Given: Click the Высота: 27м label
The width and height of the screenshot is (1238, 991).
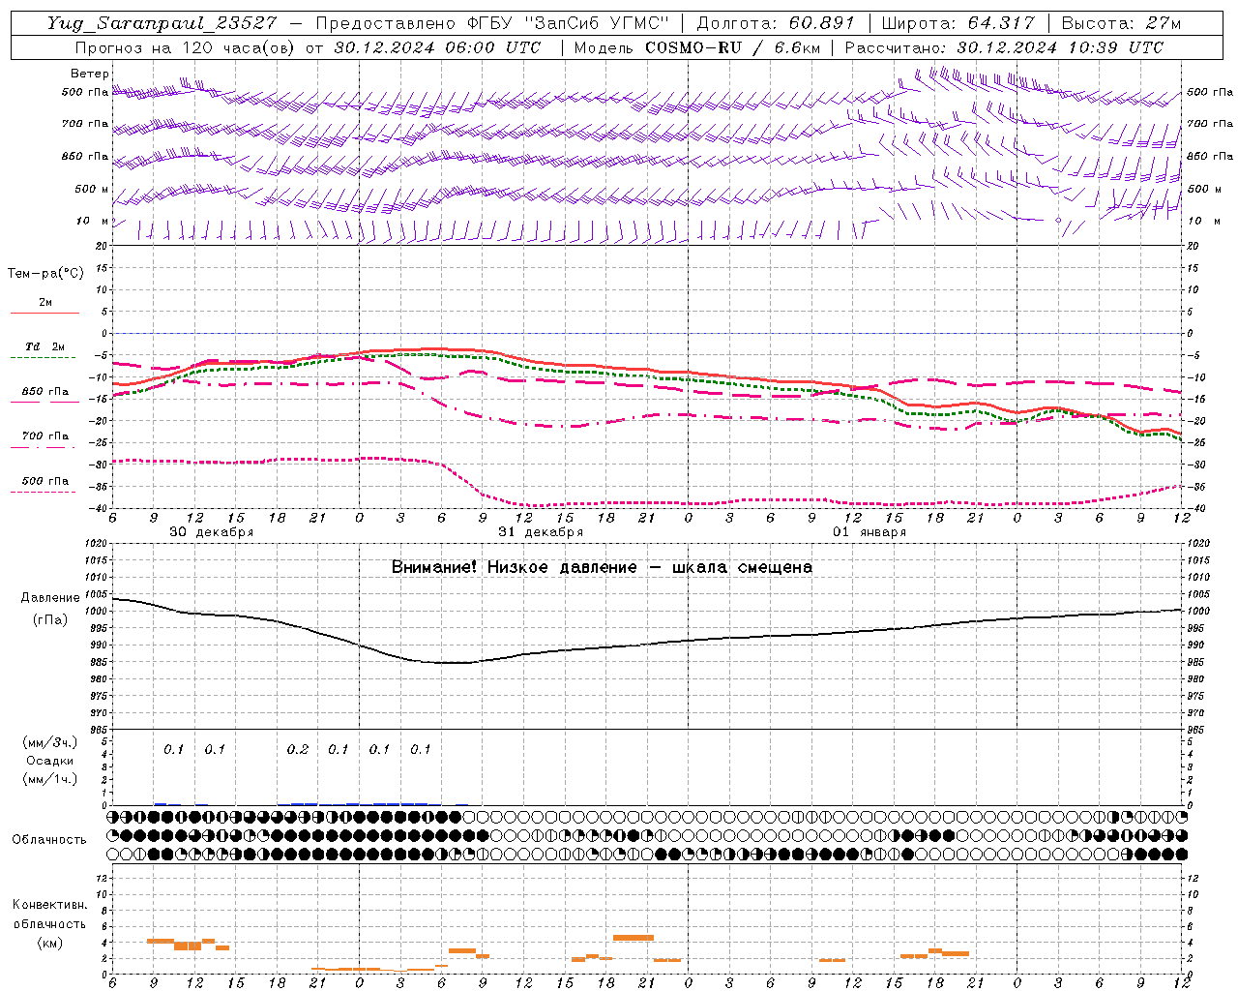Looking at the screenshot, I should point(1121,23).
